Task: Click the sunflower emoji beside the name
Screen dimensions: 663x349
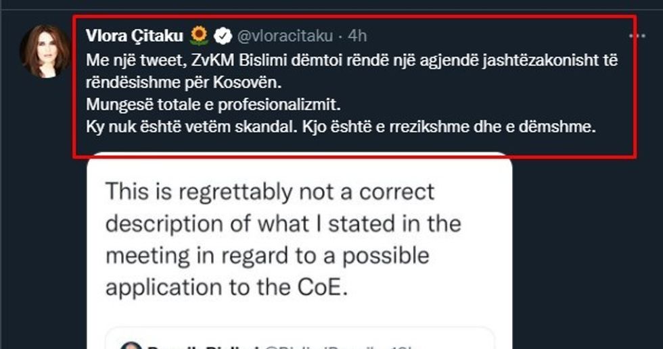Action: (x=198, y=35)
